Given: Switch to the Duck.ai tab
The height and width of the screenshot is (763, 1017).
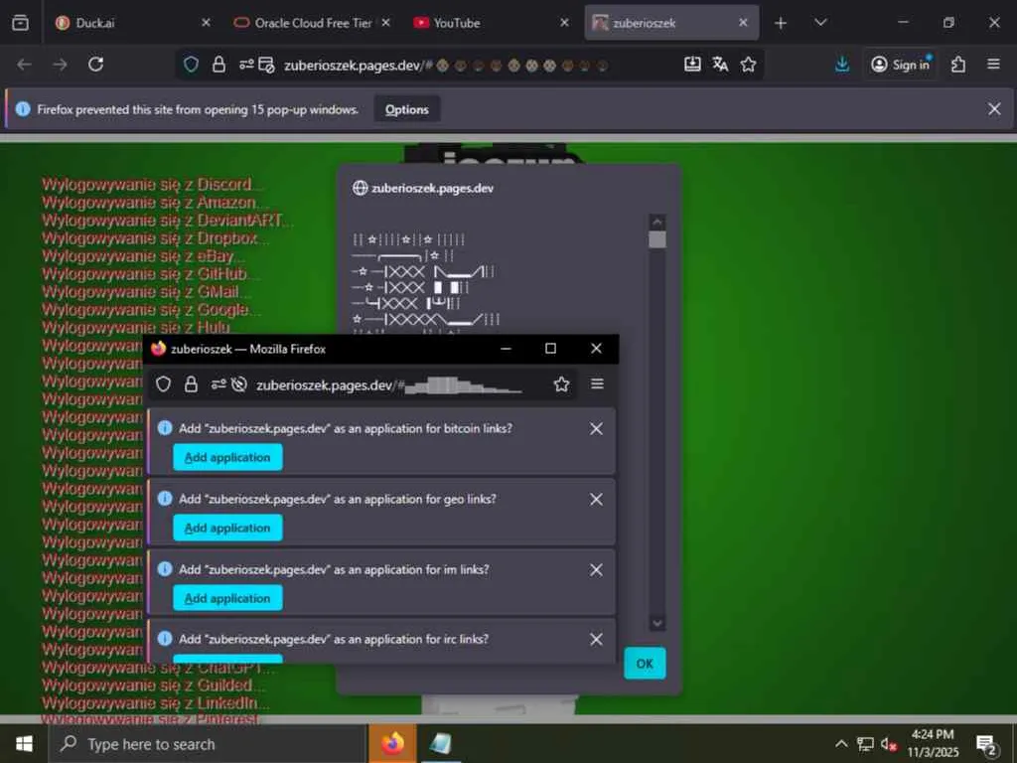Looking at the screenshot, I should [134, 23].
